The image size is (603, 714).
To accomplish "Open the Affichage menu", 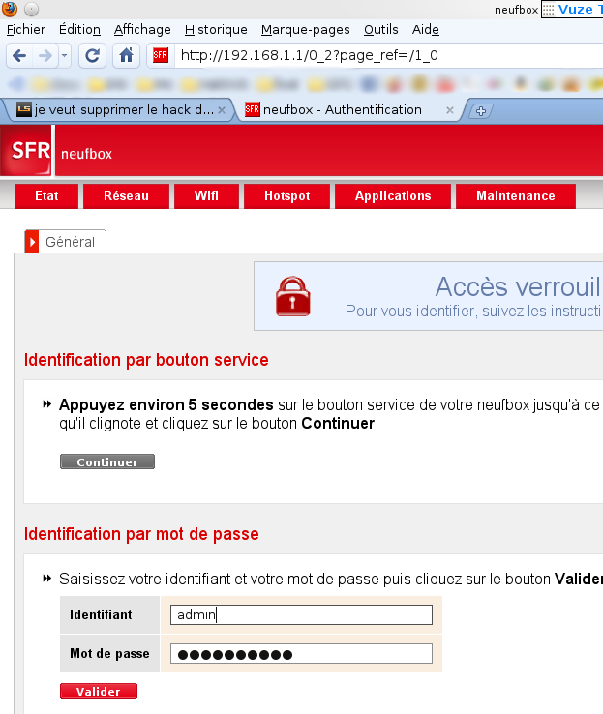I will pyautogui.click(x=142, y=30).
